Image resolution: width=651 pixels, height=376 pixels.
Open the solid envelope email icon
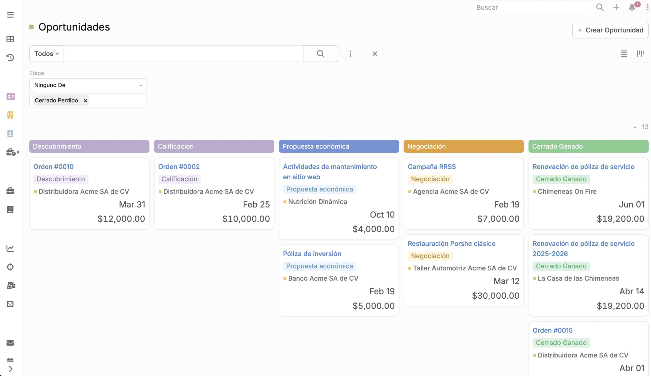[x=10, y=343]
